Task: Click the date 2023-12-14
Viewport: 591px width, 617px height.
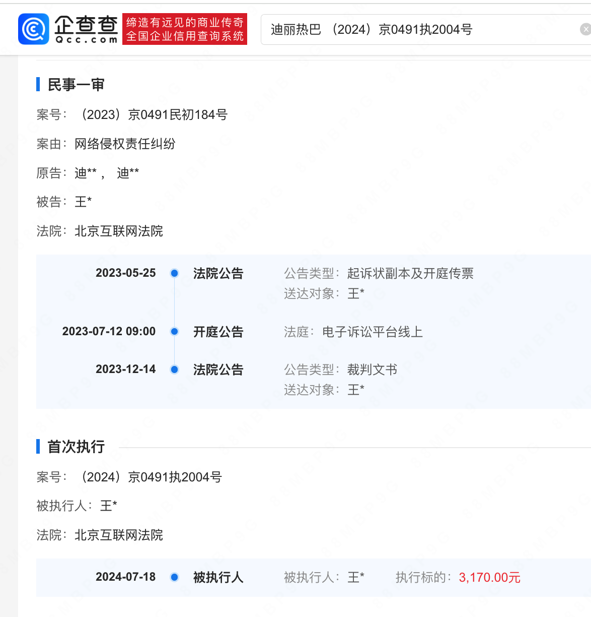Action: (126, 369)
